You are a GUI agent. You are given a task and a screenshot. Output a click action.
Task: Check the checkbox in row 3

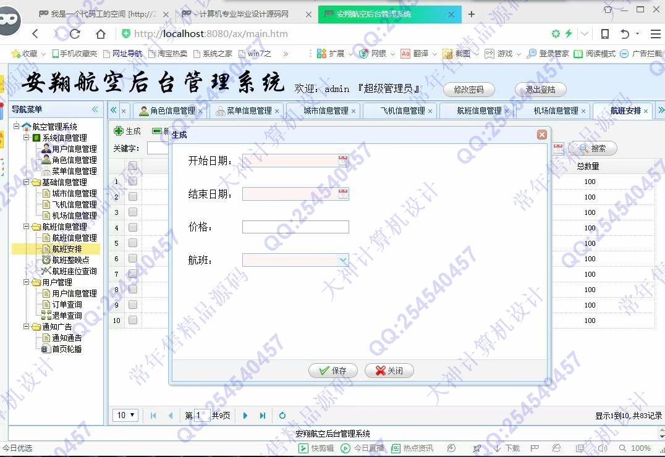[133, 212]
